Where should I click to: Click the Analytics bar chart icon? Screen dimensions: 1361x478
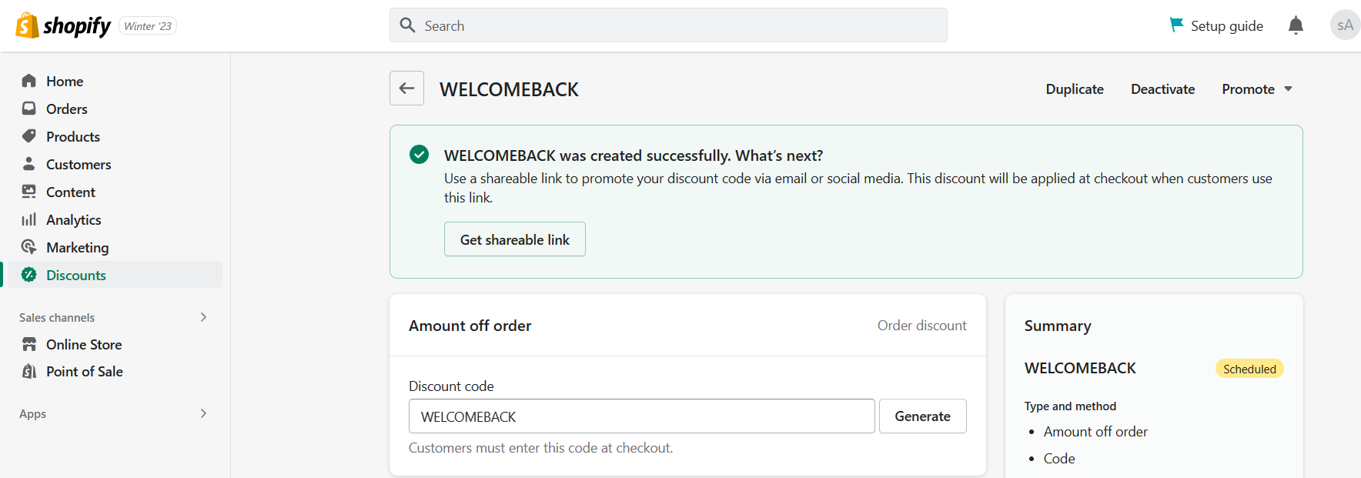[x=29, y=219]
